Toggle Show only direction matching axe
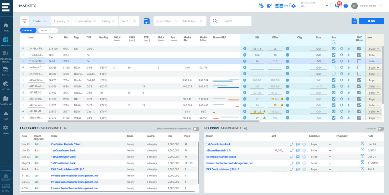389x195 pixels. (x=196, y=129)
